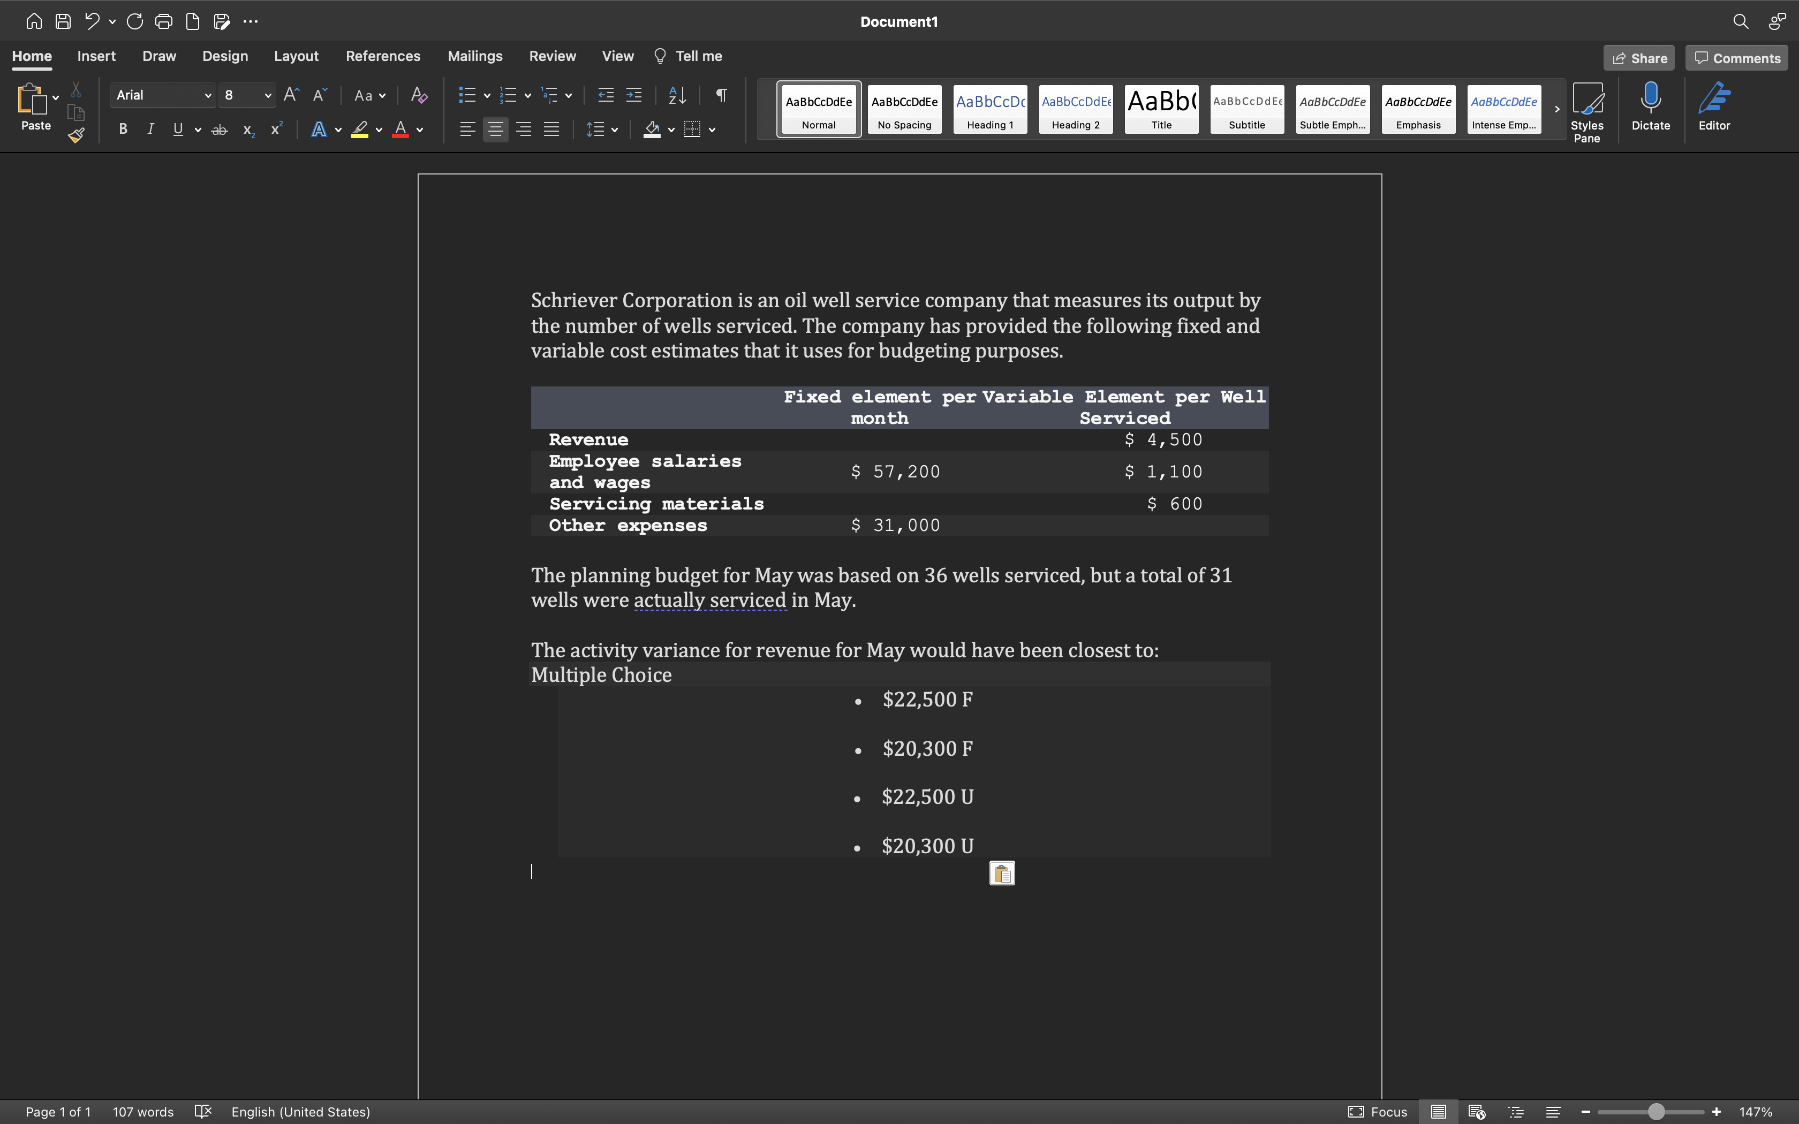
Task: Toggle Bold formatting
Action: (123, 130)
